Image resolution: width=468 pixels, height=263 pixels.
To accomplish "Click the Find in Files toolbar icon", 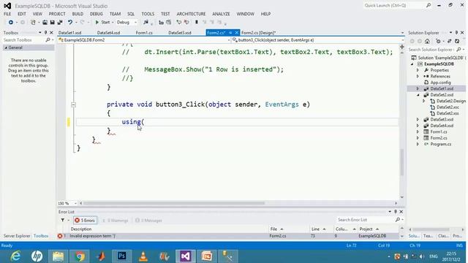I will 146,23.
